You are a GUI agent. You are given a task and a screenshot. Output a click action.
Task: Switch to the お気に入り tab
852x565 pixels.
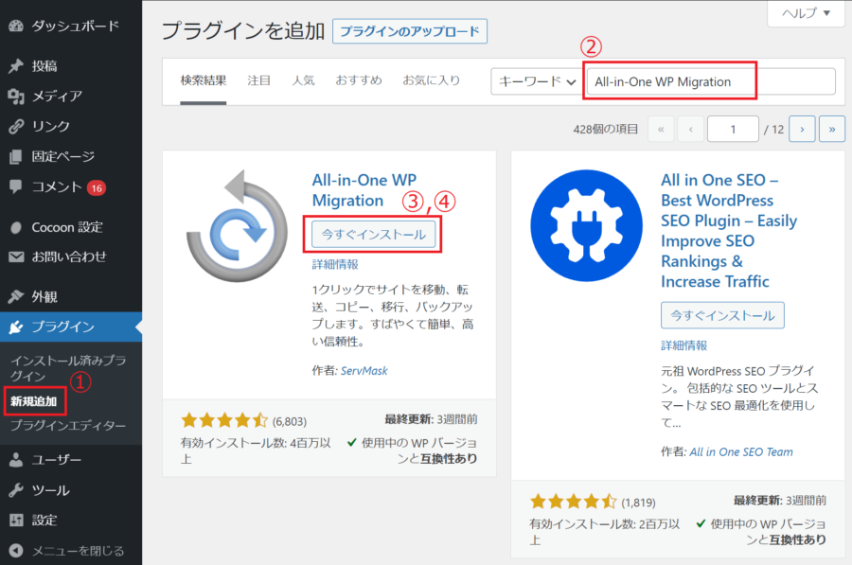432,81
